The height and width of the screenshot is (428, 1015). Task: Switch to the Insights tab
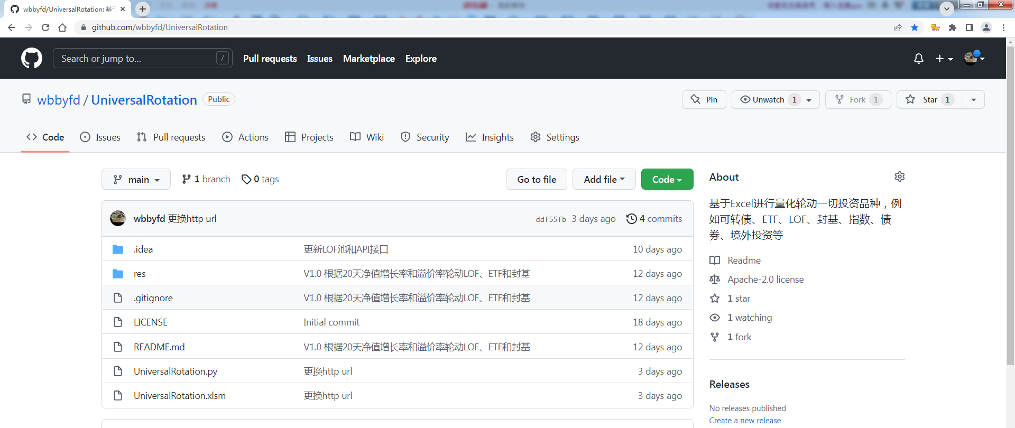click(490, 137)
